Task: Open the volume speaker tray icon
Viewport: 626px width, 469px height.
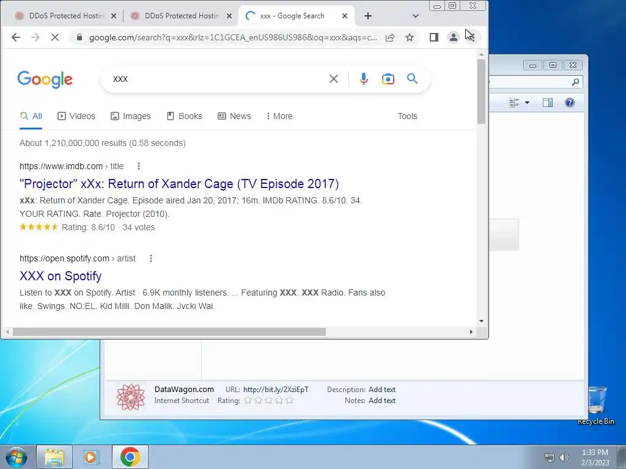Action: tap(564, 457)
